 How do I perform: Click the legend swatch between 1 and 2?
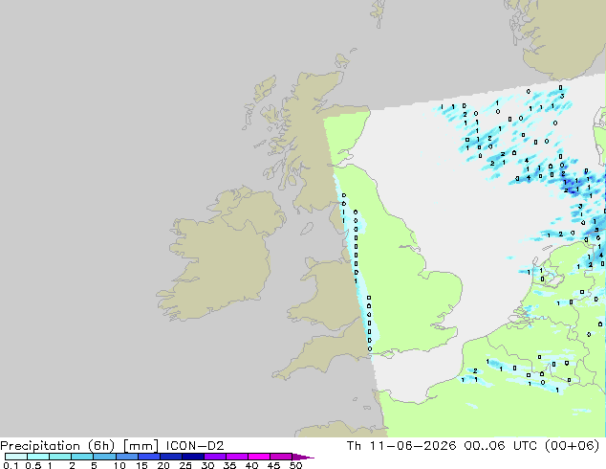[60, 457]
